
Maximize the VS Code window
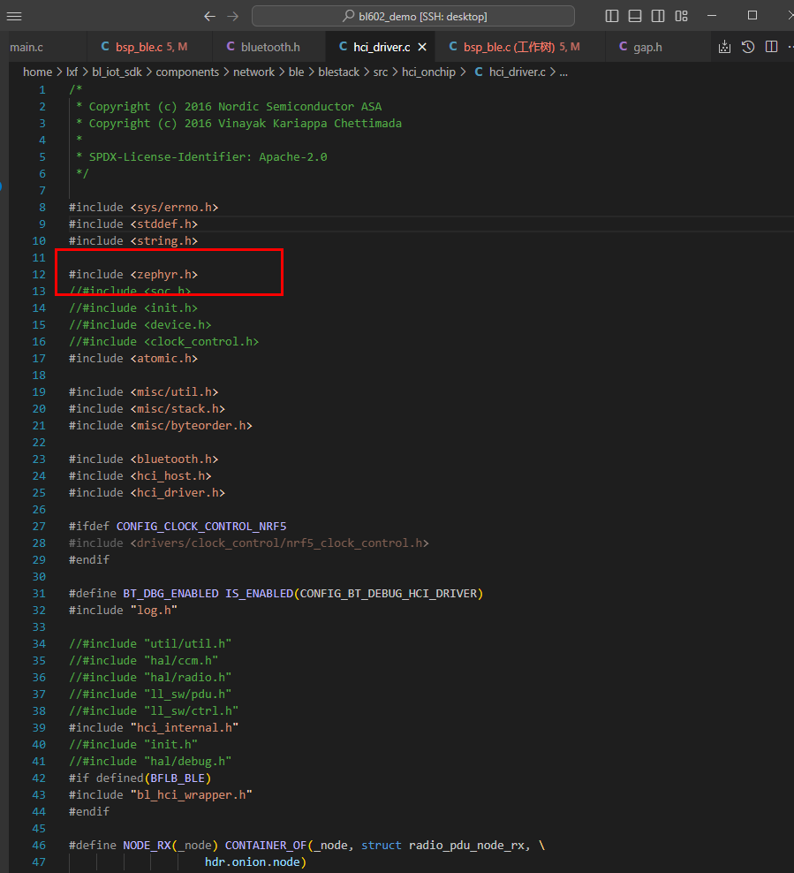[x=752, y=16]
